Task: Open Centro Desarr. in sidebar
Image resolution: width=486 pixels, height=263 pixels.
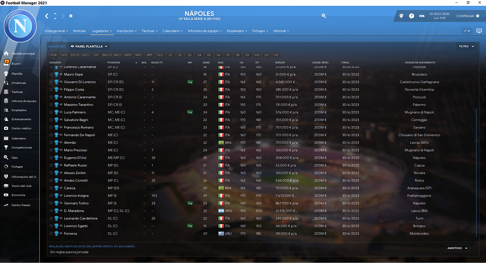Action: click(21, 205)
